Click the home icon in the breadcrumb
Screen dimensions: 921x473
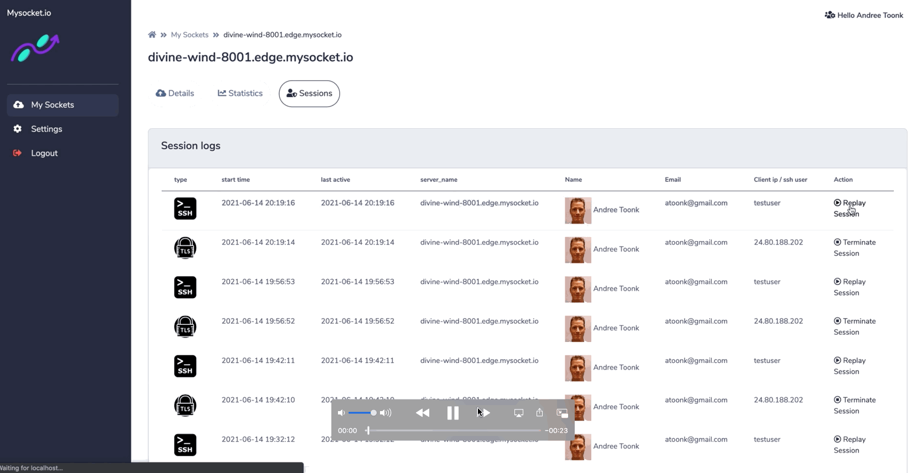152,35
